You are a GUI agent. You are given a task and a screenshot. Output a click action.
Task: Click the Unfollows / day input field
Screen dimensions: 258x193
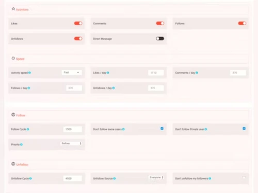156,88
